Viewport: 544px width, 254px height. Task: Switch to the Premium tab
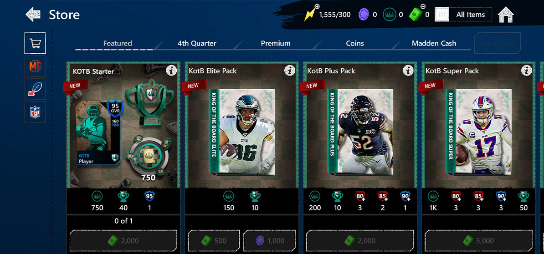click(x=276, y=43)
